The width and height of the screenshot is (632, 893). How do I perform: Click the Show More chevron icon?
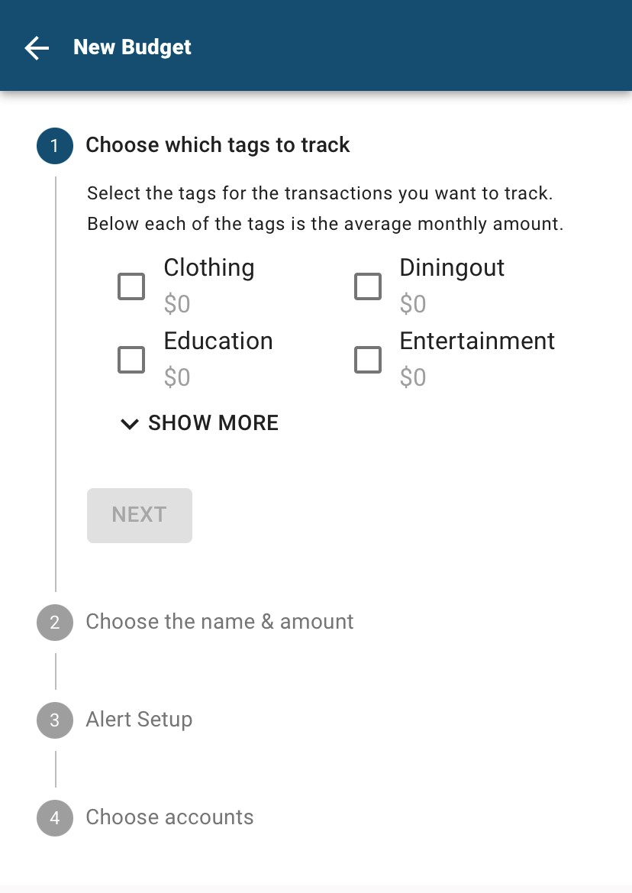pyautogui.click(x=130, y=424)
